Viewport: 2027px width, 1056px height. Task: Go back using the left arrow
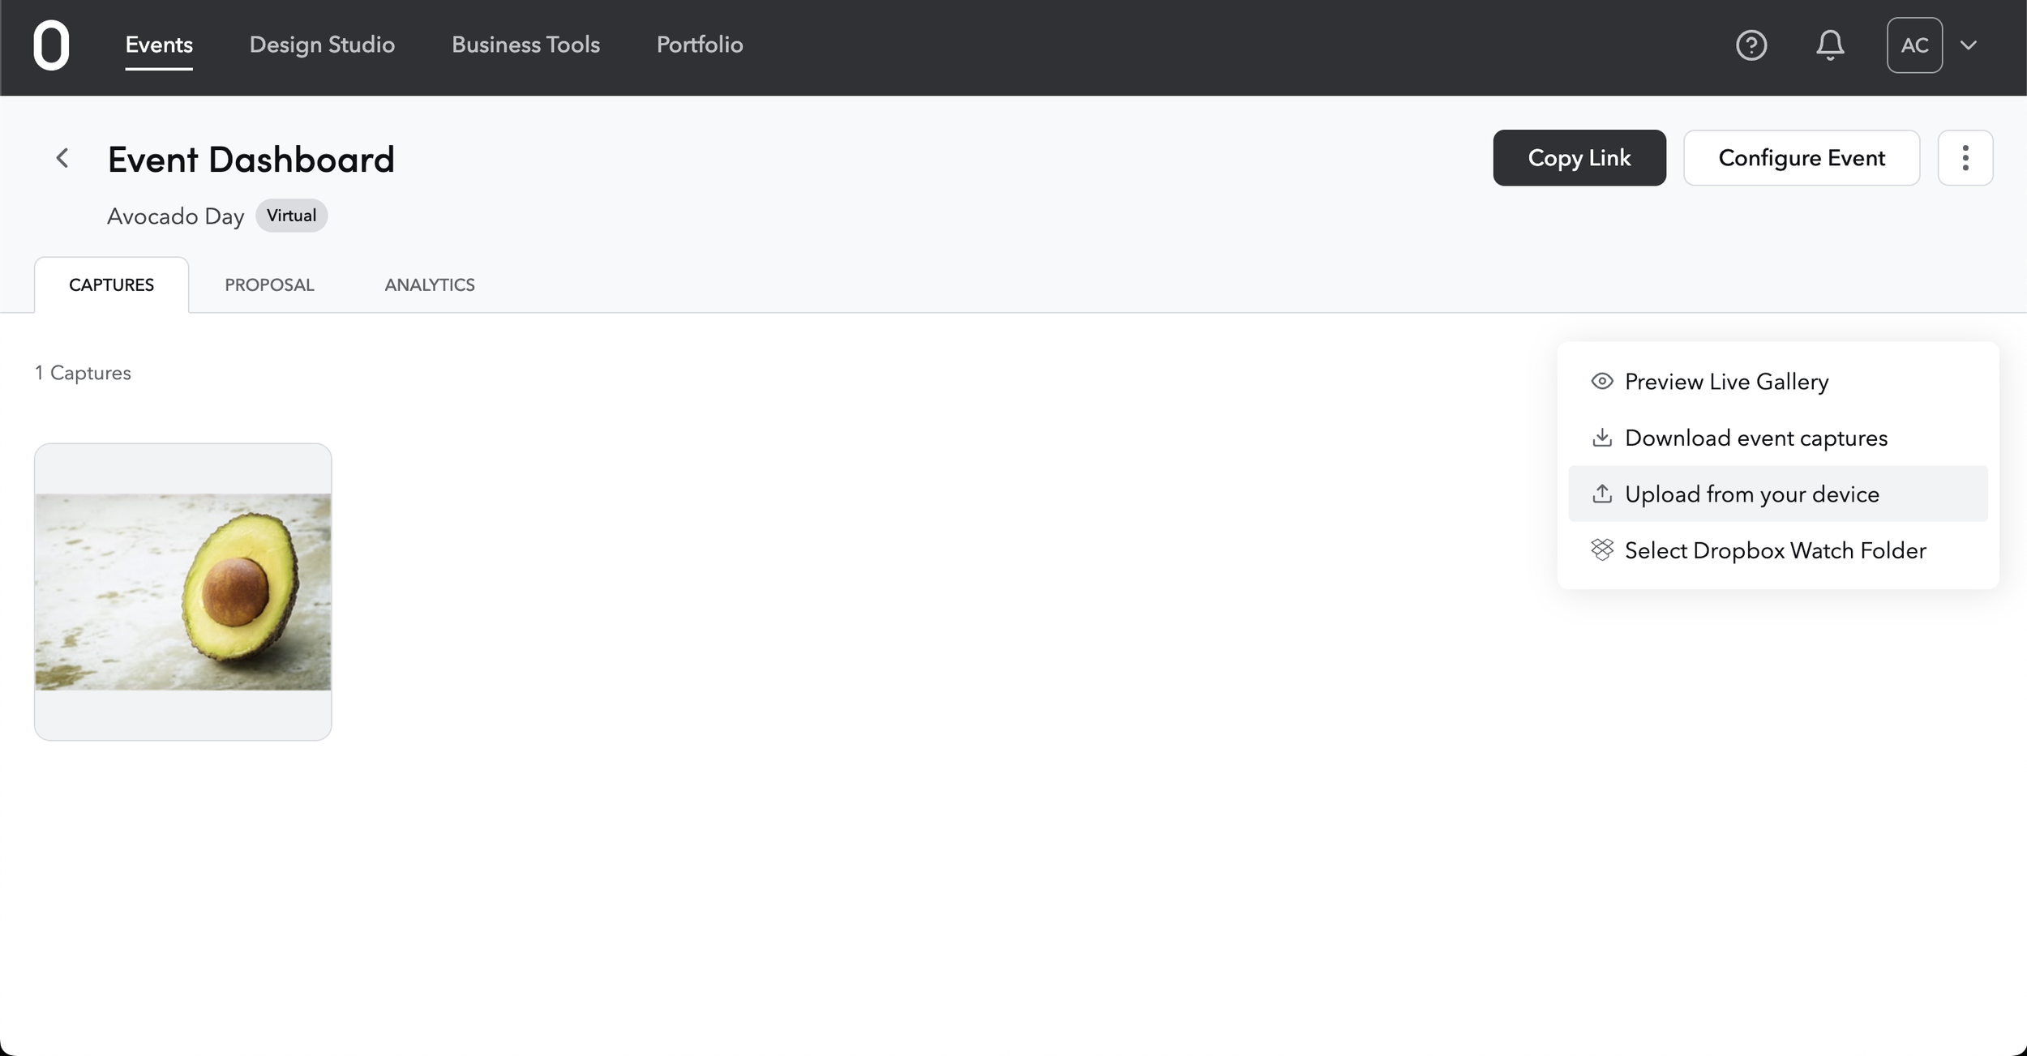[62, 158]
